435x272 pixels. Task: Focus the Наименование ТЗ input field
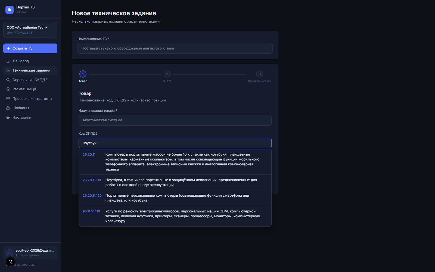(175, 48)
